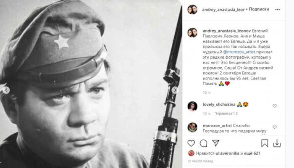Open the andrey_anastasia_leor header profile name
The image size is (294, 168).
pos(223,10)
